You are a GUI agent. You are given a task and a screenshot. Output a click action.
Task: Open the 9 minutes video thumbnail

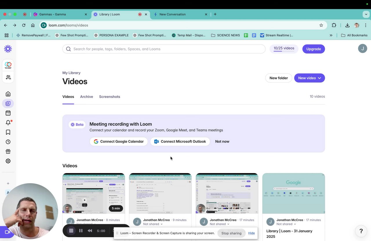coord(160,193)
